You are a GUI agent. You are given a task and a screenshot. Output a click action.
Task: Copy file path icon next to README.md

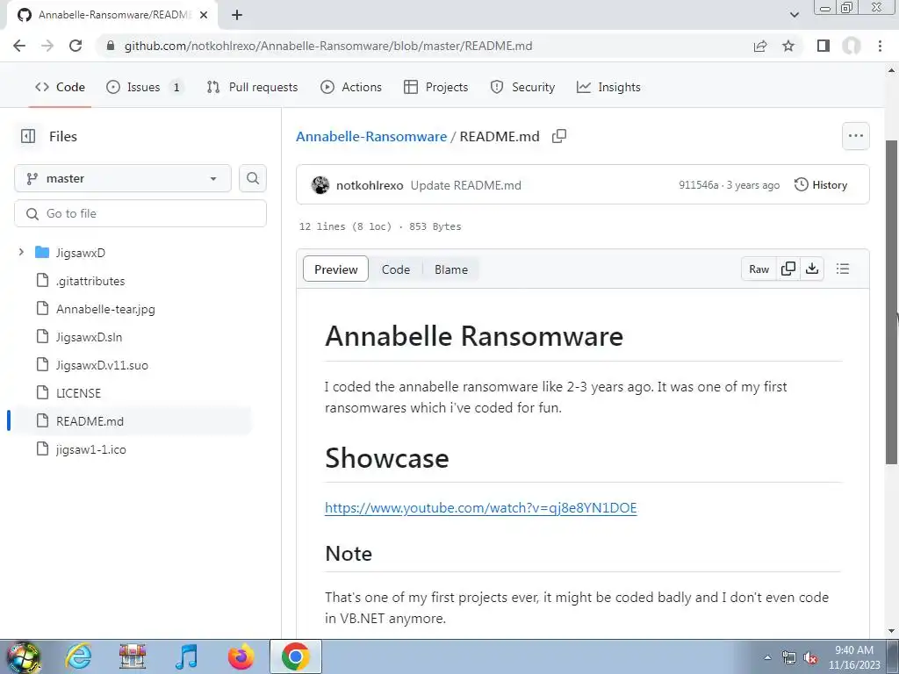click(559, 136)
